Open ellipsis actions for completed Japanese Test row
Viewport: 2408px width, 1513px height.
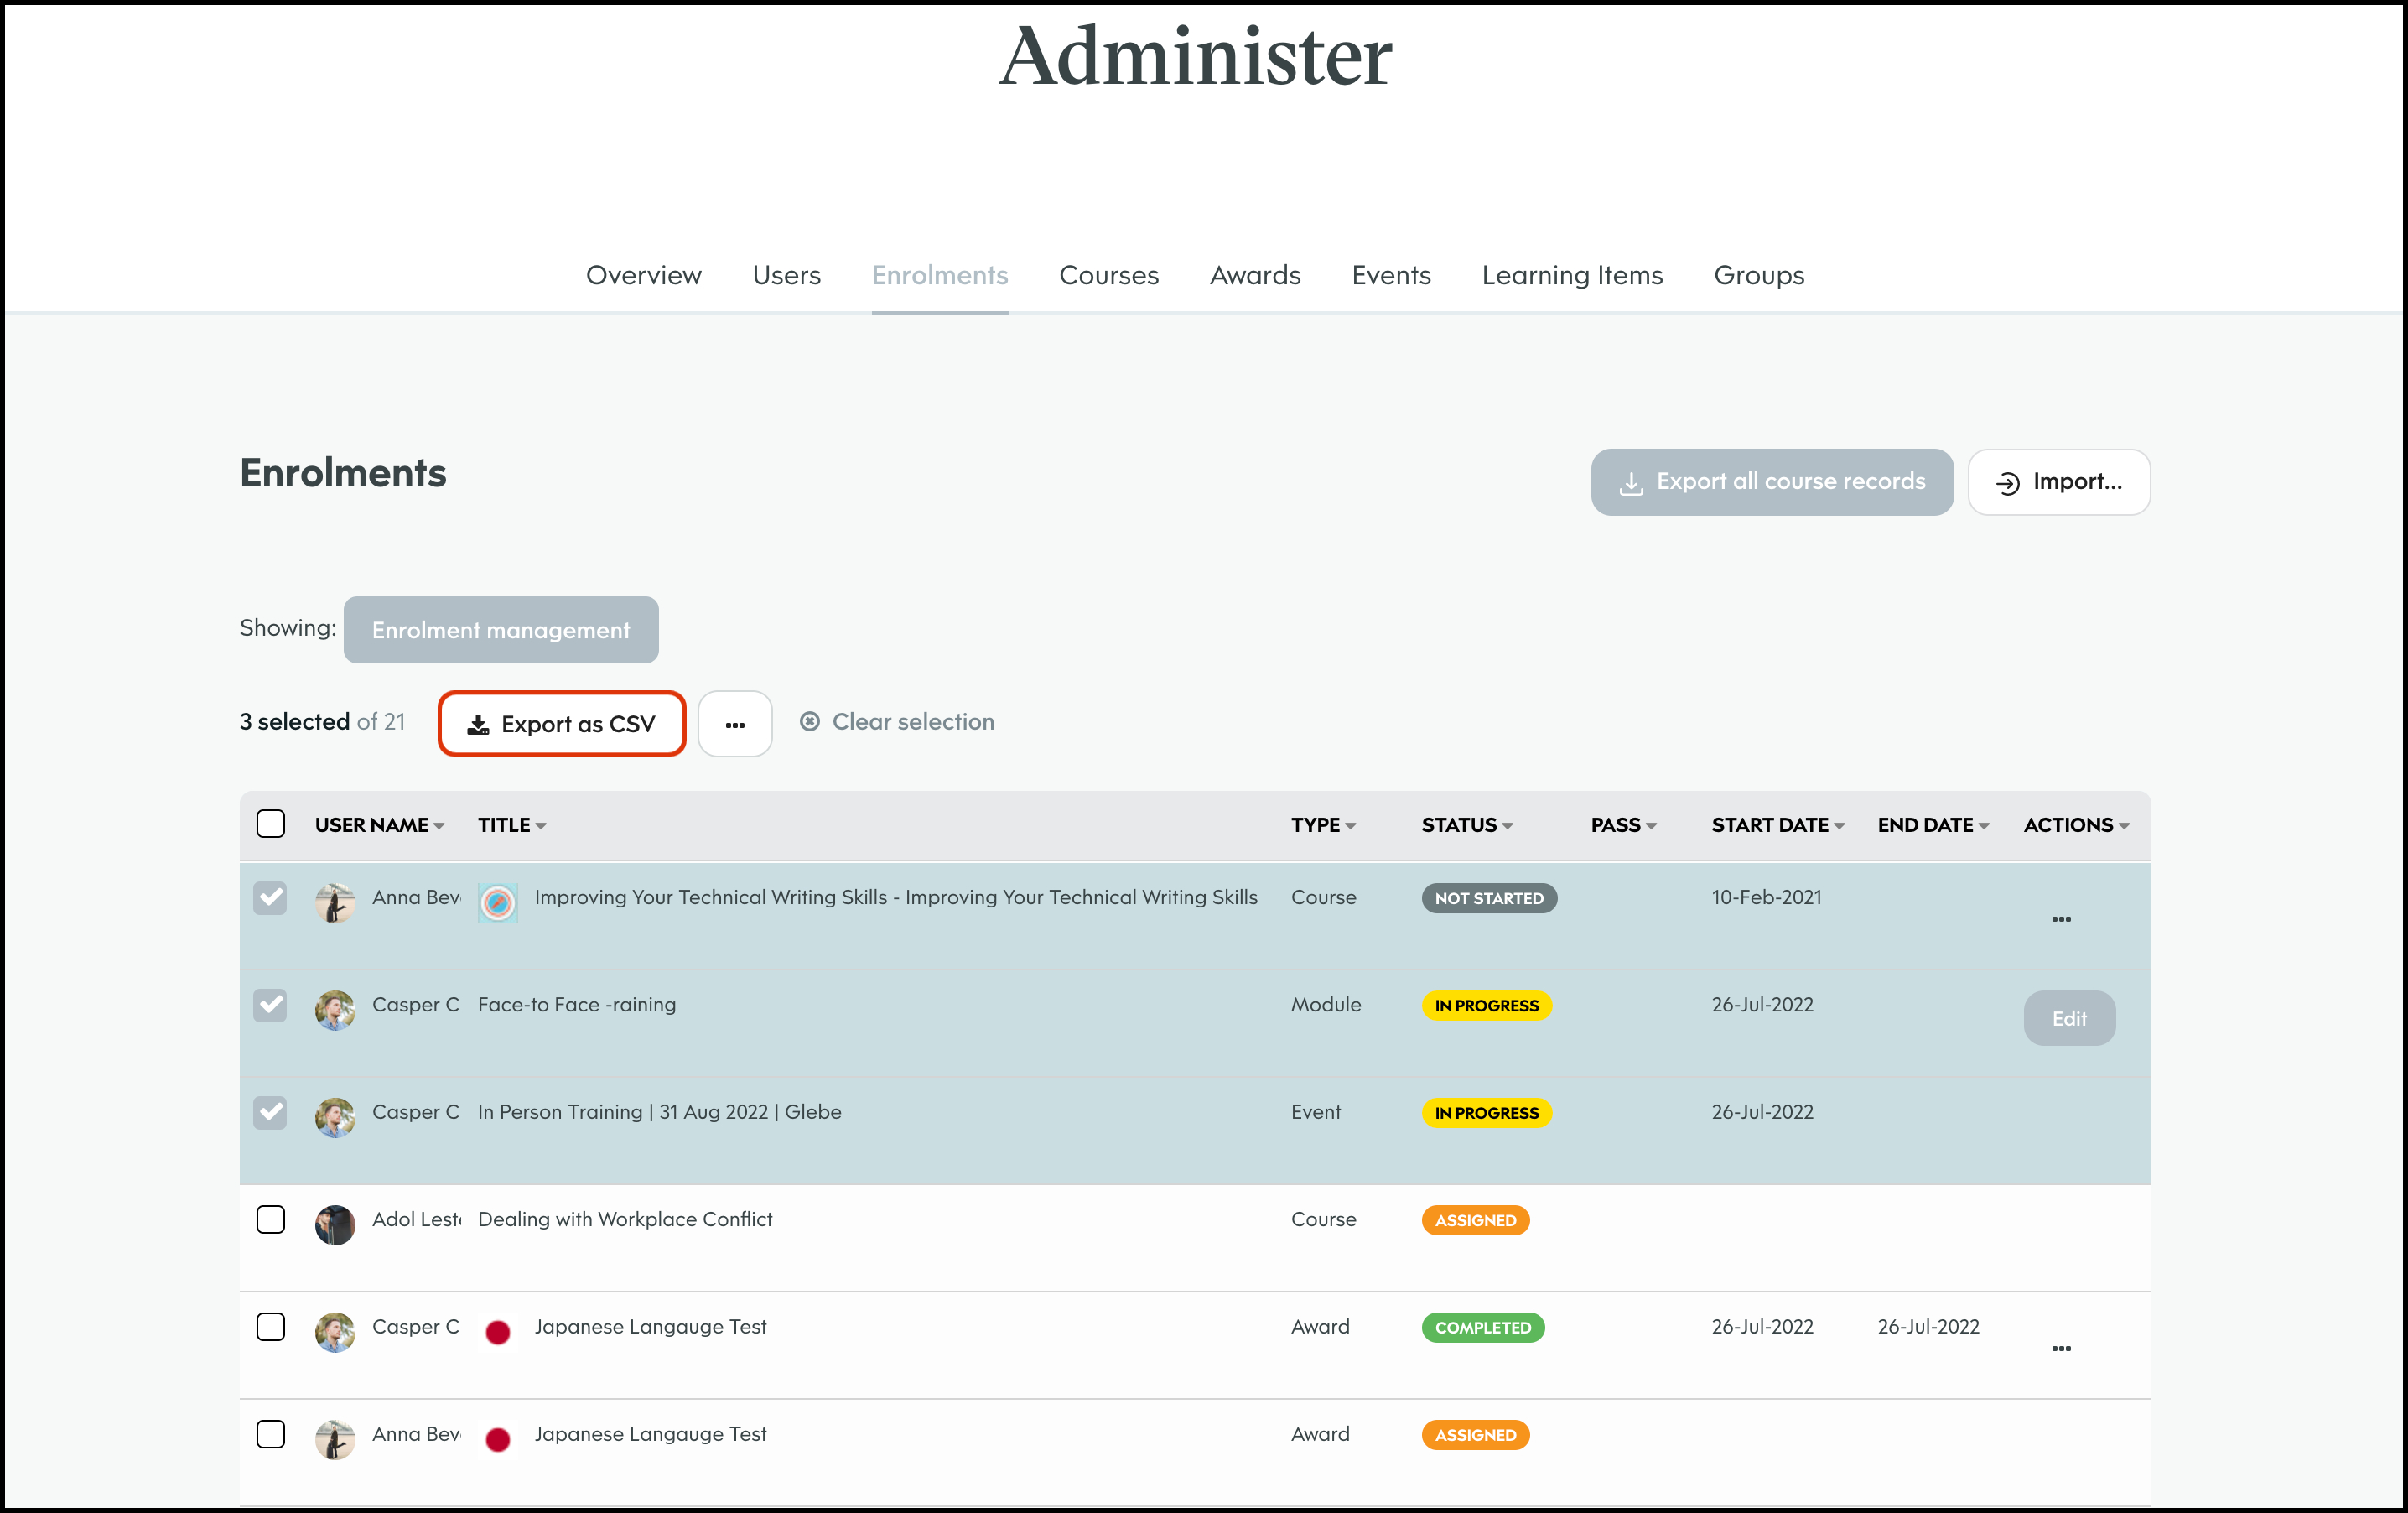(2061, 1347)
